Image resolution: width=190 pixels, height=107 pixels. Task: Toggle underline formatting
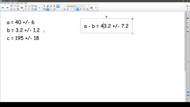coord(74,9)
